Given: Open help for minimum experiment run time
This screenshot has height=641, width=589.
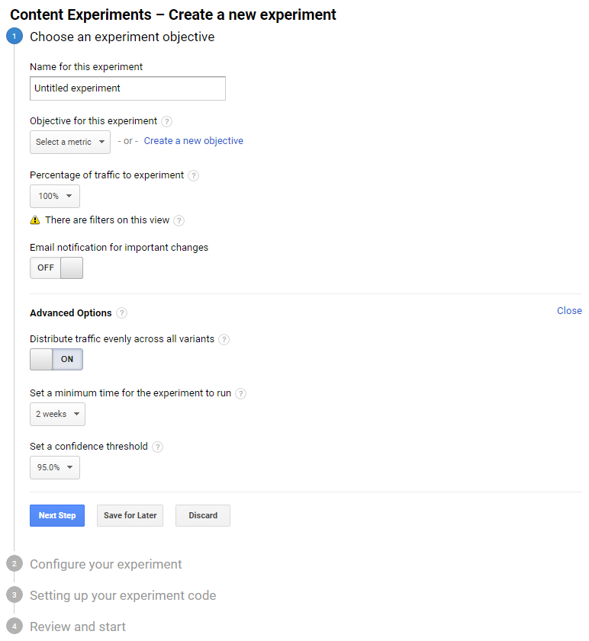Looking at the screenshot, I should 240,393.
